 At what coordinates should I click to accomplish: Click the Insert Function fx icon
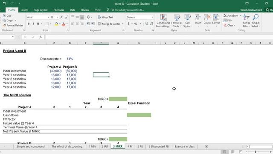41,37
